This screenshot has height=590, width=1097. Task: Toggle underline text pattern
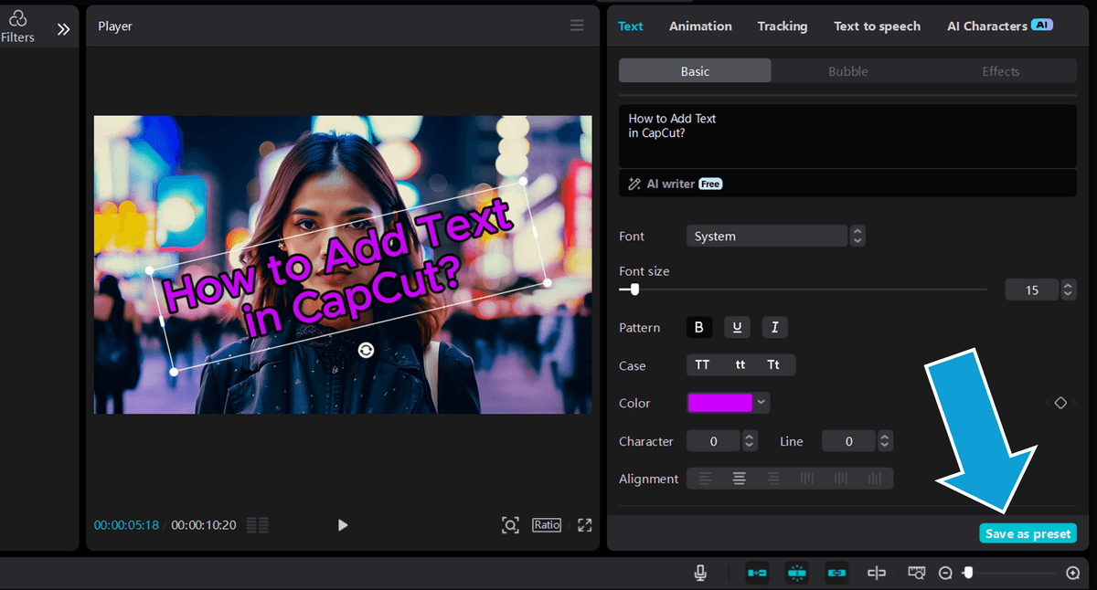coord(737,327)
